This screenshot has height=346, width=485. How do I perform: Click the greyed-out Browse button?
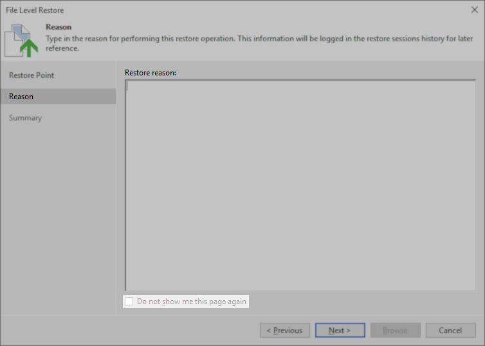(396, 330)
